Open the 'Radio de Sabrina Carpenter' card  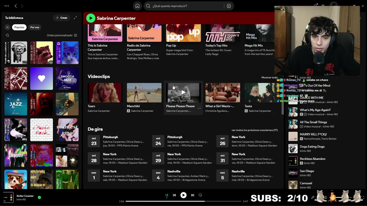[144, 42]
